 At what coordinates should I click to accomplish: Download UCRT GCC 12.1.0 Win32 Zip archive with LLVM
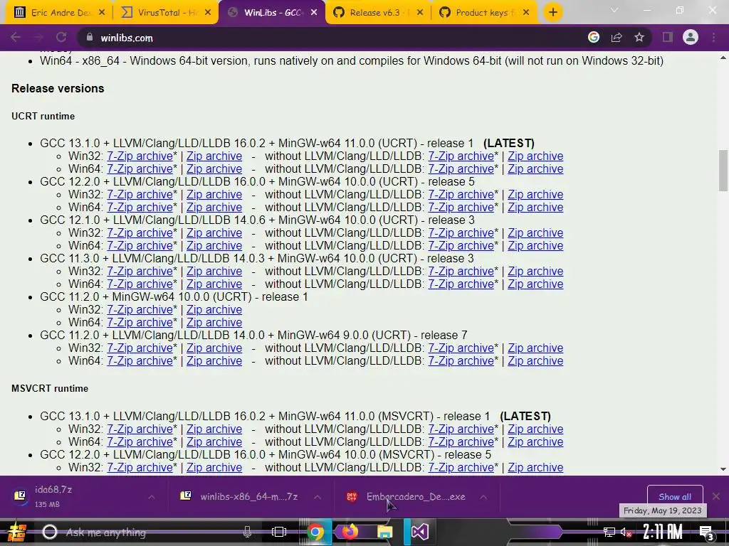214,233
